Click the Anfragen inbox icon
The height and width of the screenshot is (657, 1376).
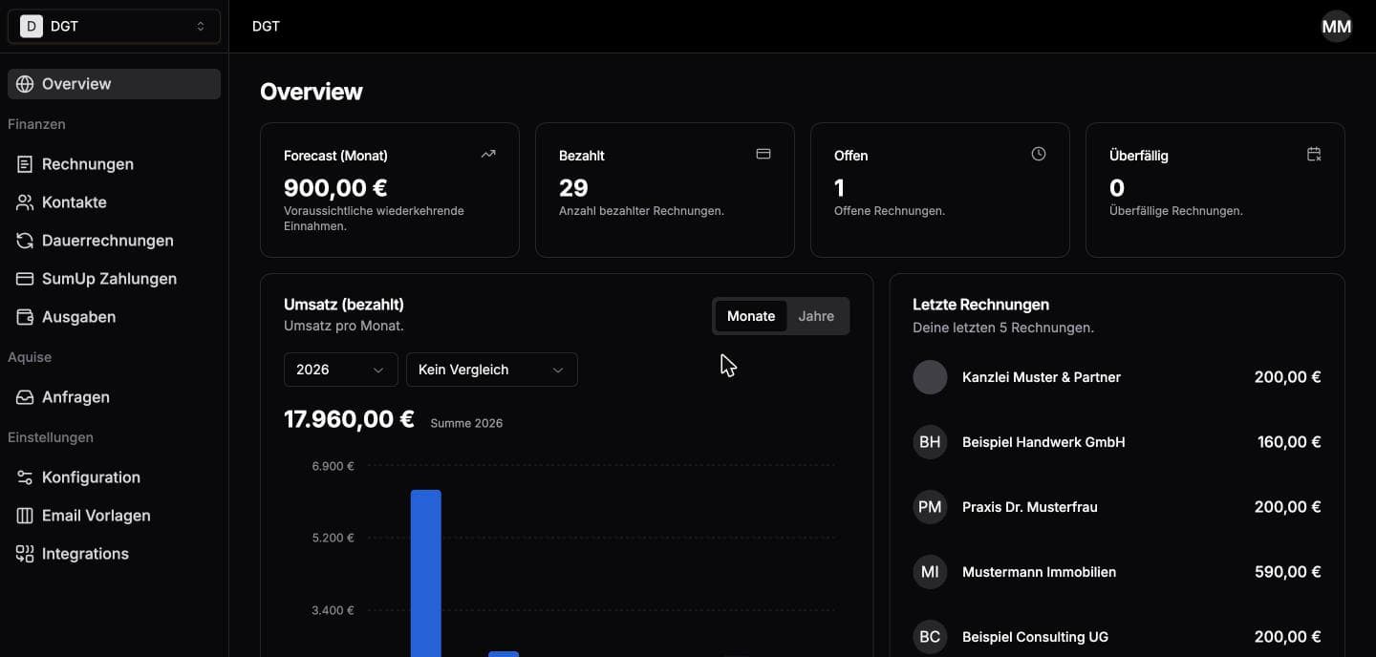click(x=25, y=397)
